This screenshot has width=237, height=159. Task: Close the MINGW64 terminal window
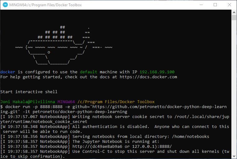tap(230, 5)
